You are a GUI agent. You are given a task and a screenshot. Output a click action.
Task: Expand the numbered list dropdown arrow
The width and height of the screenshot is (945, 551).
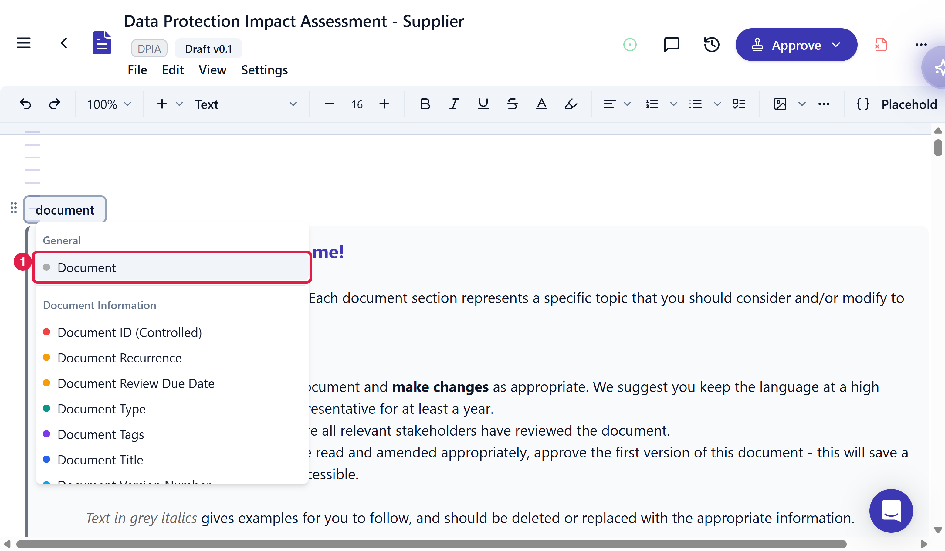point(673,104)
